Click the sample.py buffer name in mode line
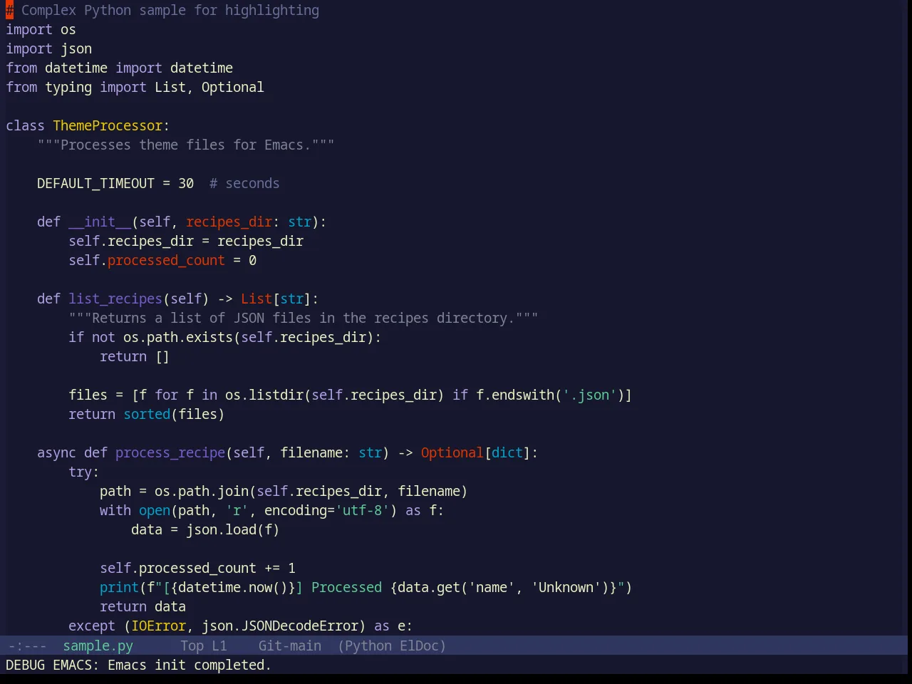The height and width of the screenshot is (684, 912). tap(98, 646)
